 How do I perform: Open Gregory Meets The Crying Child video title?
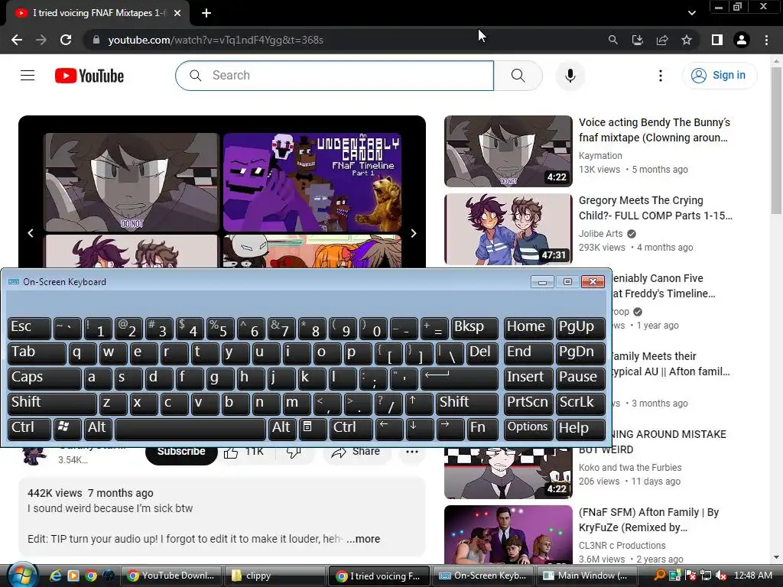[x=655, y=208]
